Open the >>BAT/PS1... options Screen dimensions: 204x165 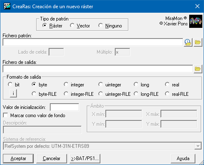click(85, 158)
